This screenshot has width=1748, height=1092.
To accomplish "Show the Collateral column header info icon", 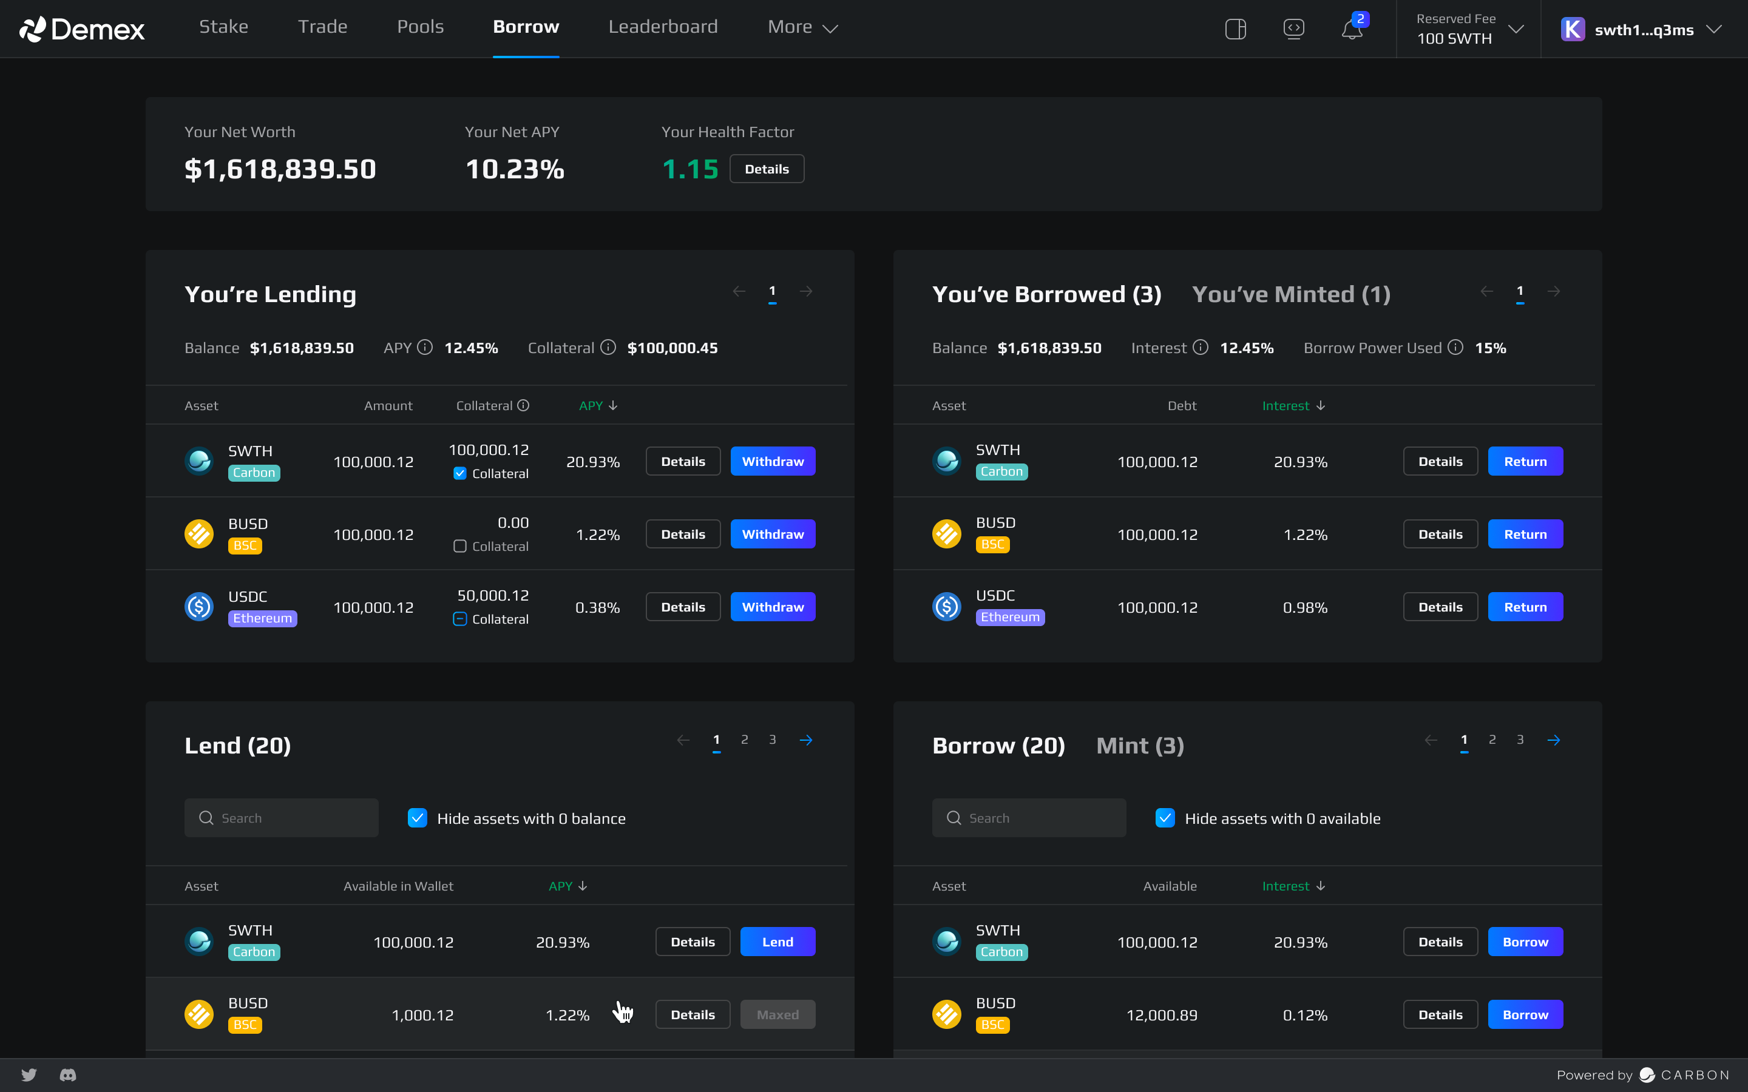I will coord(523,405).
